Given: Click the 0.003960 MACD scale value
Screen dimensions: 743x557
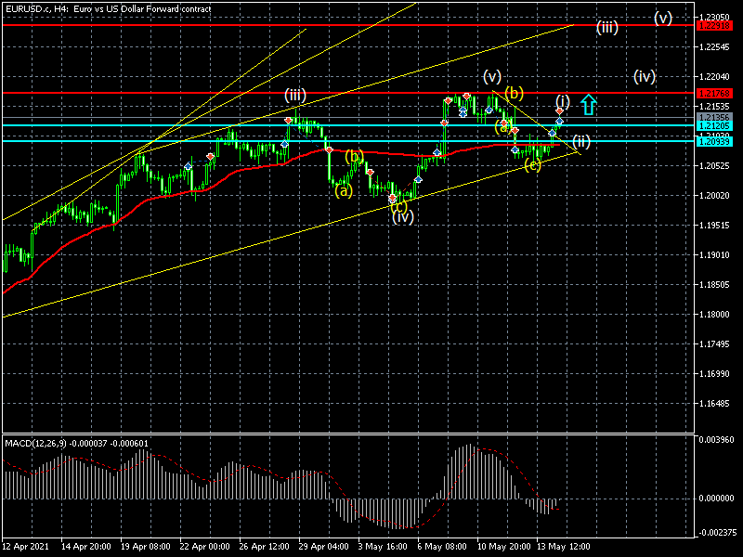Looking at the screenshot, I should [716, 440].
